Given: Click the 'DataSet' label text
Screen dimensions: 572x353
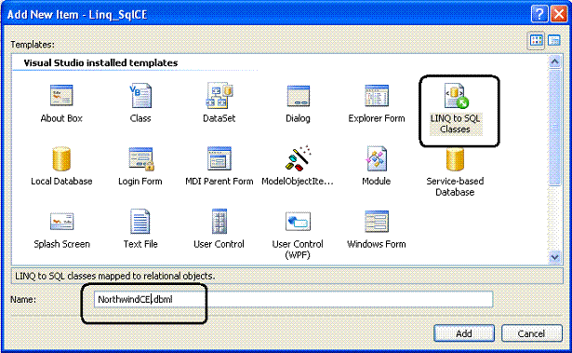Looking at the screenshot, I should [x=219, y=118].
